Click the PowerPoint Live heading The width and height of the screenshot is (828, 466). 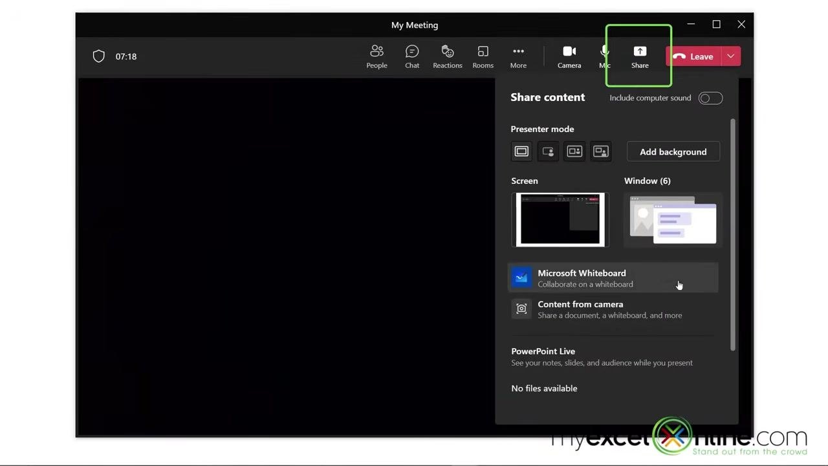click(x=543, y=351)
